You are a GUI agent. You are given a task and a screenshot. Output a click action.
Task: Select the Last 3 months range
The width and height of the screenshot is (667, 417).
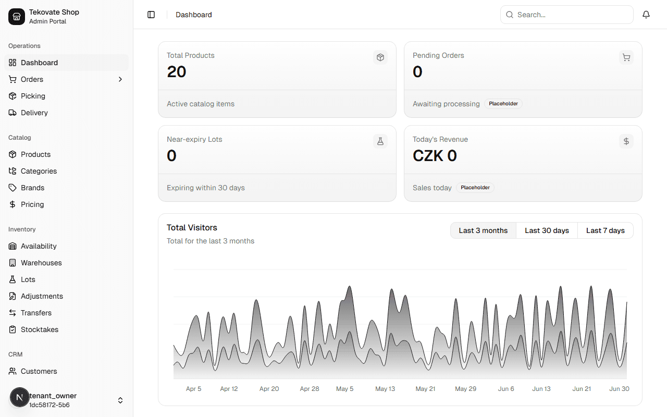tap(483, 230)
